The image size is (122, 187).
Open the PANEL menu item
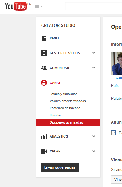click(55, 38)
